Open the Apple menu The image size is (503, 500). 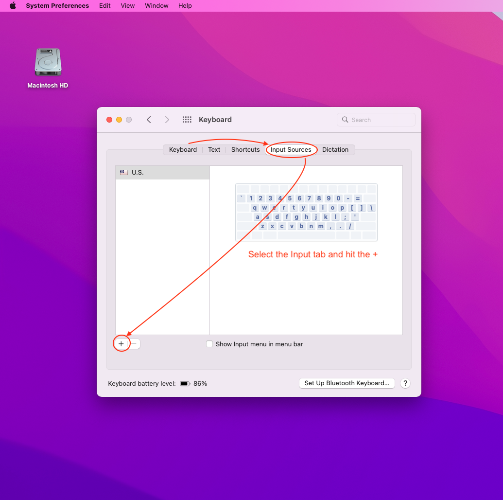click(13, 5)
